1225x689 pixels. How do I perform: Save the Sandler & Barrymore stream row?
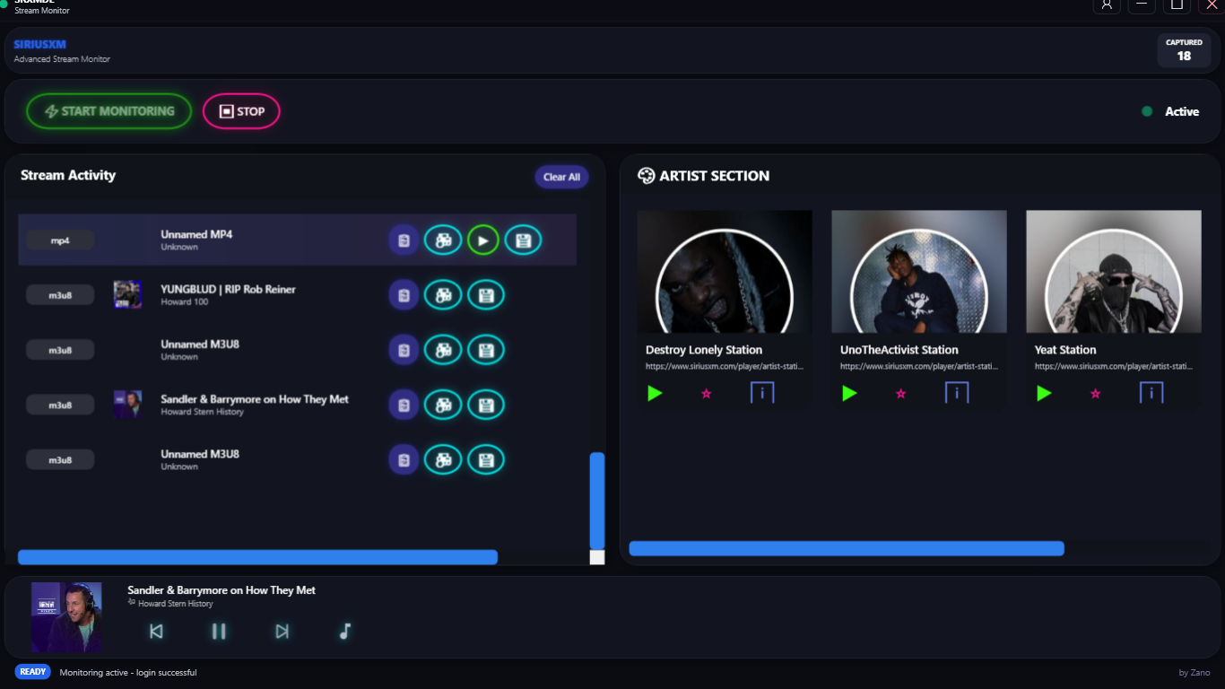pos(486,405)
